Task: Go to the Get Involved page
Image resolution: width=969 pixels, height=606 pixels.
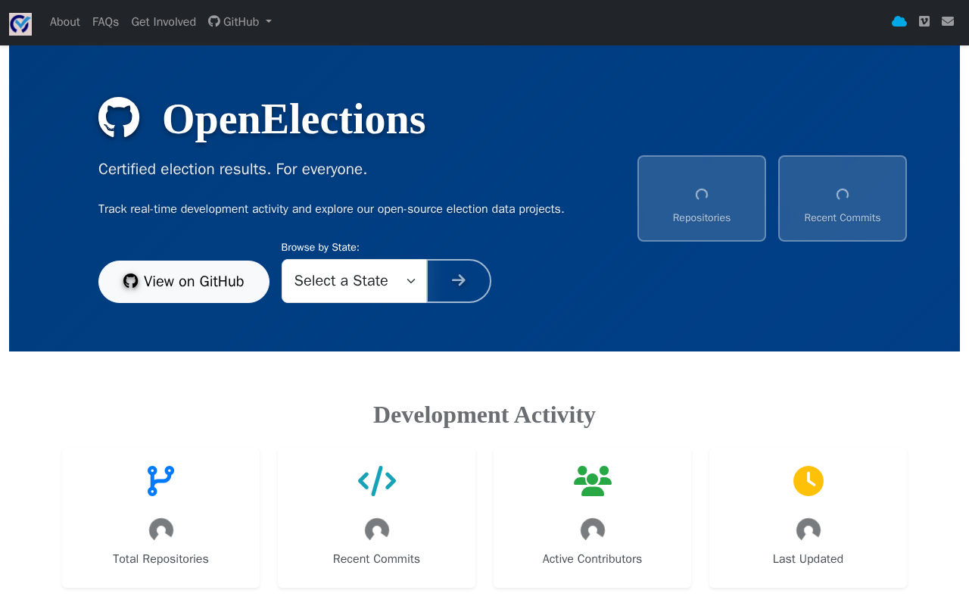Action: pyautogui.click(x=164, y=22)
